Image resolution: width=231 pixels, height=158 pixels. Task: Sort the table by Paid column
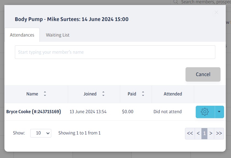pos(143,94)
